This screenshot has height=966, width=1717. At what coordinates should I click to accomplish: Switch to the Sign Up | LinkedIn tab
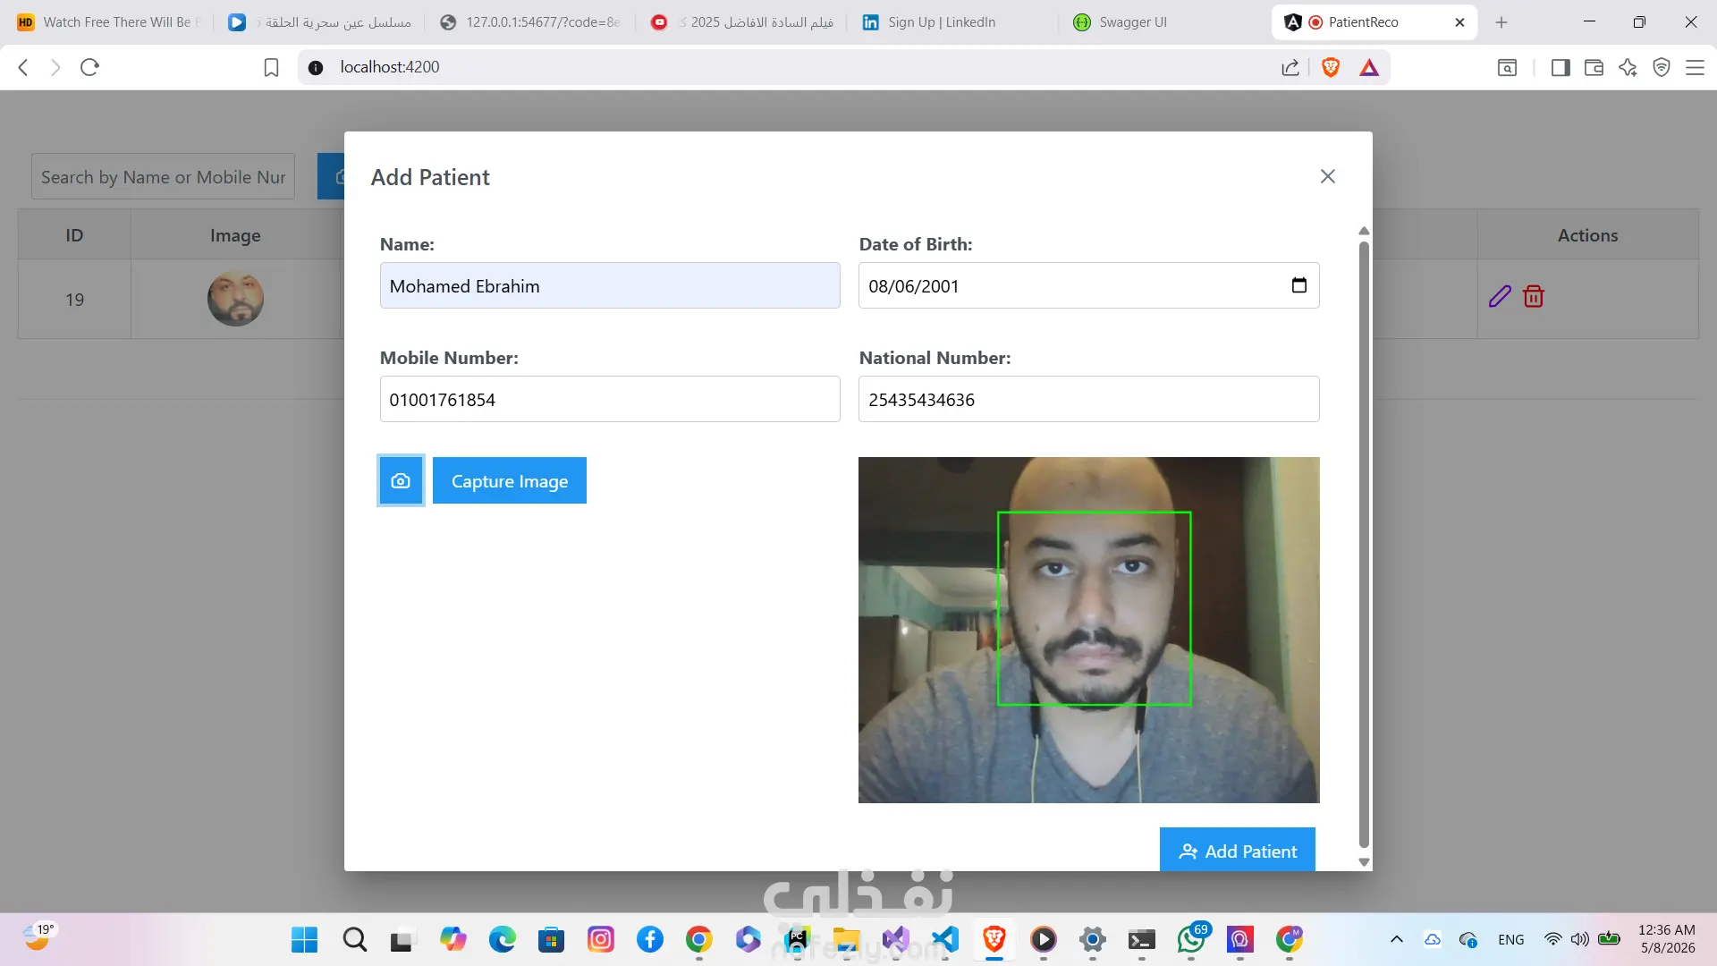pos(950,22)
